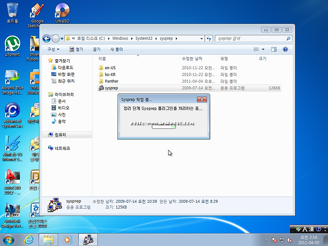Click 로컬 디스크 (C:) breadcrumb
Viewport: 328px width, 246px height.
91,38
